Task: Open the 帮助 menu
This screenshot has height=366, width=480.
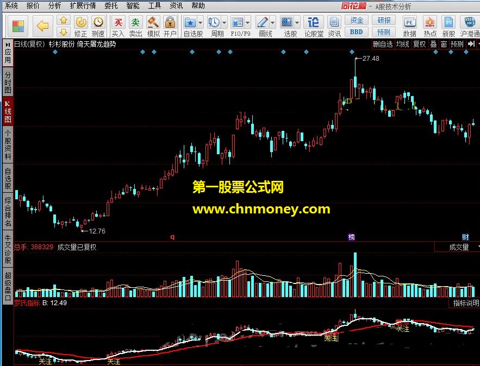Action: (x=198, y=5)
